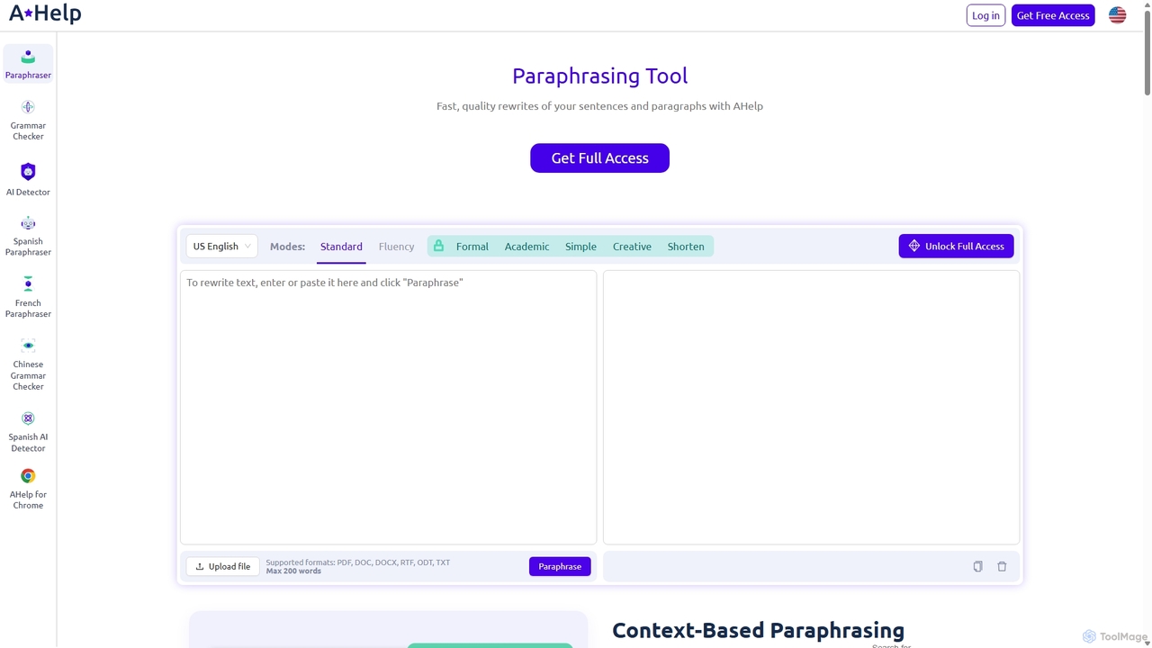Image resolution: width=1152 pixels, height=648 pixels.
Task: Select the Formal mode tab
Action: click(x=472, y=247)
